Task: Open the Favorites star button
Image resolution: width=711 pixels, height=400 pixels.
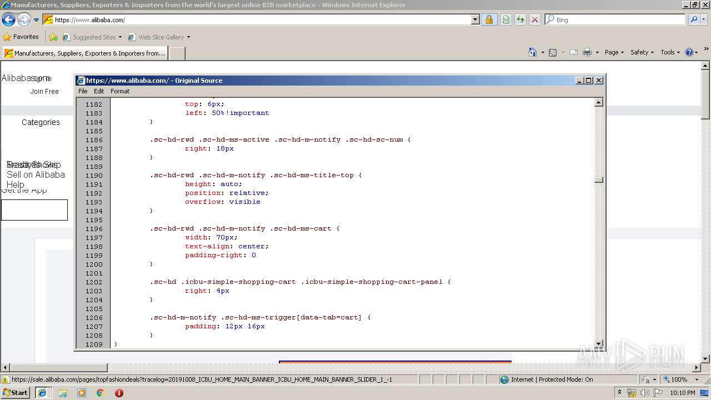Action: click(21, 37)
